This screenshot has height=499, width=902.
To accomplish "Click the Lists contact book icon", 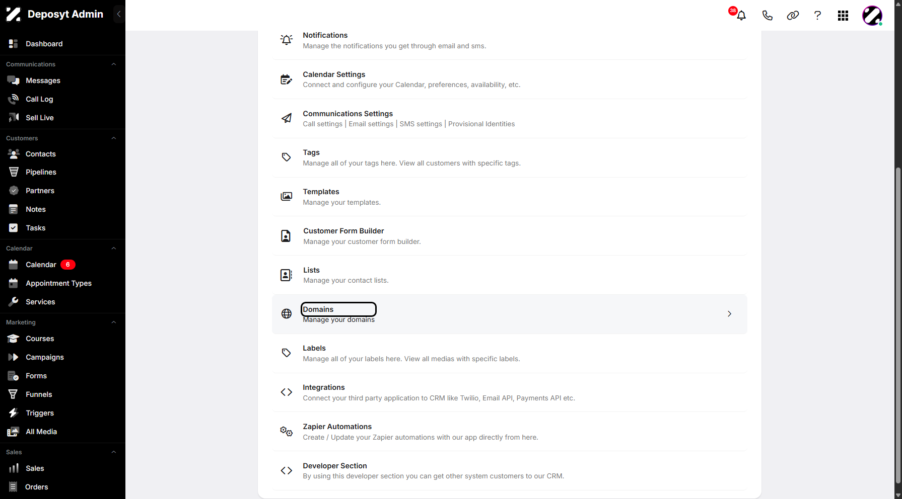I will 286,275.
